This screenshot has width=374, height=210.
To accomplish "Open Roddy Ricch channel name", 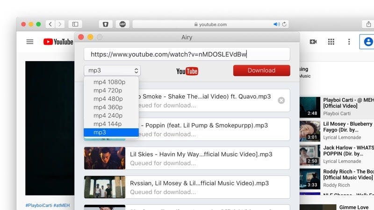I will (x=336, y=185).
